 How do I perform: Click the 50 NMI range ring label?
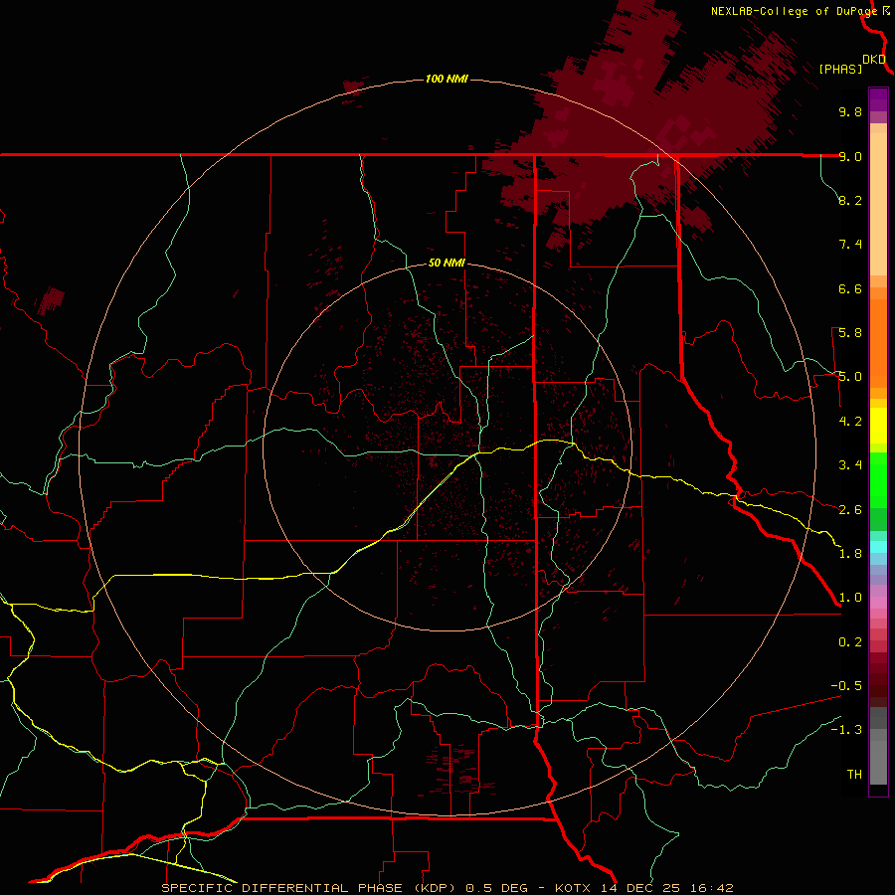point(447,263)
